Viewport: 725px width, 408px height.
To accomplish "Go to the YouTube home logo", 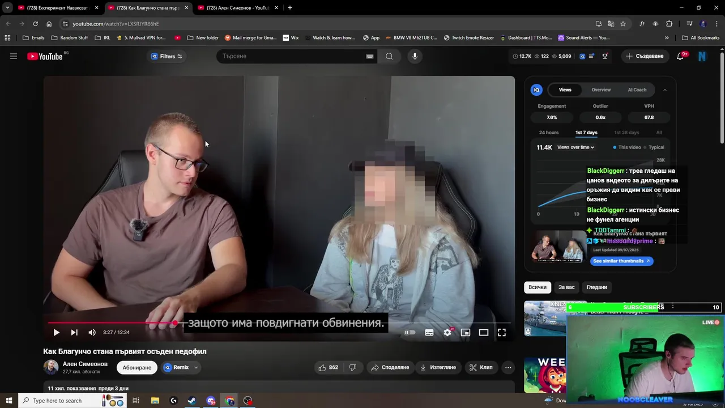I will pos(45,56).
